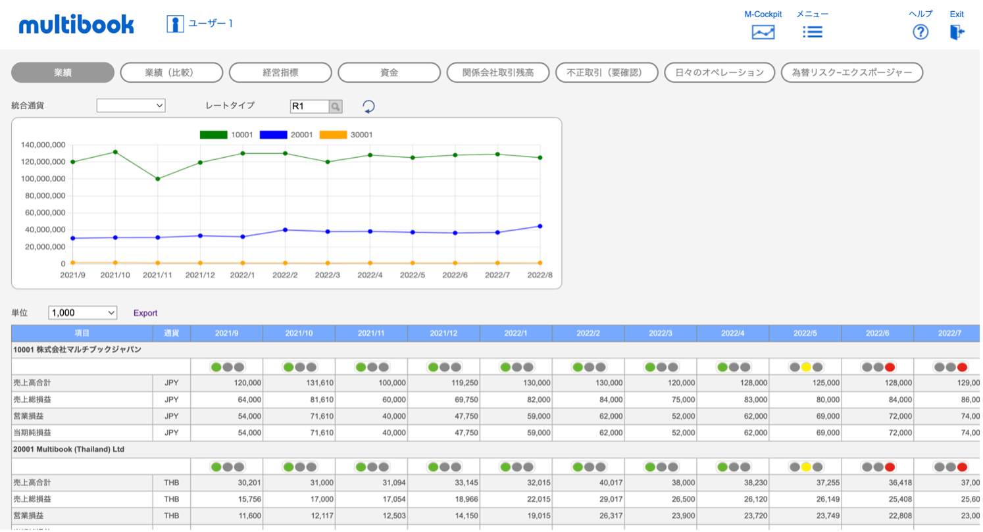Click the user keyhole icon

(x=175, y=24)
